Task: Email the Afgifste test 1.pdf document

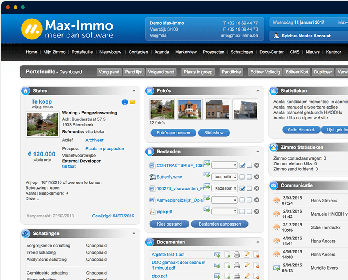Action: point(217,255)
